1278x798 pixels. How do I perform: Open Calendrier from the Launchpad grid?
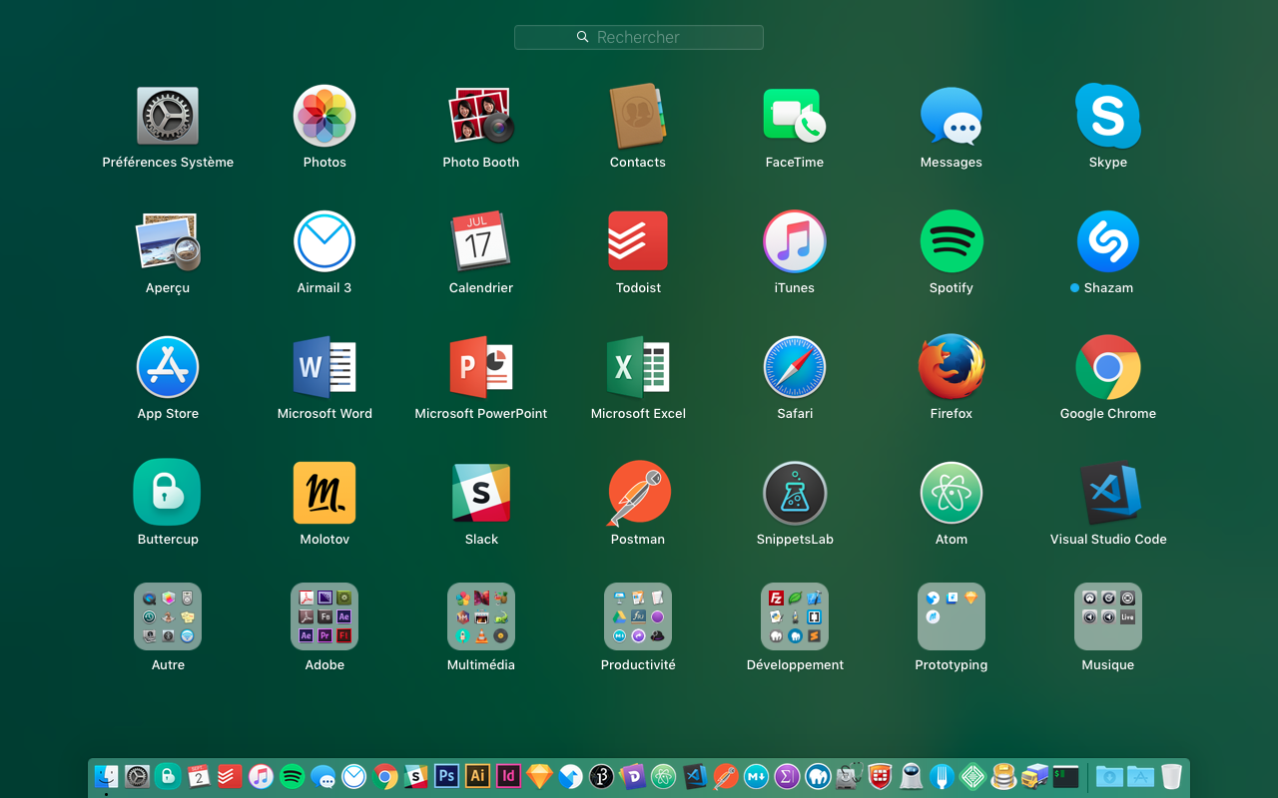click(481, 242)
